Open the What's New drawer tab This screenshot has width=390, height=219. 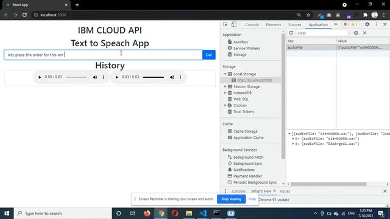pyautogui.click(x=261, y=191)
